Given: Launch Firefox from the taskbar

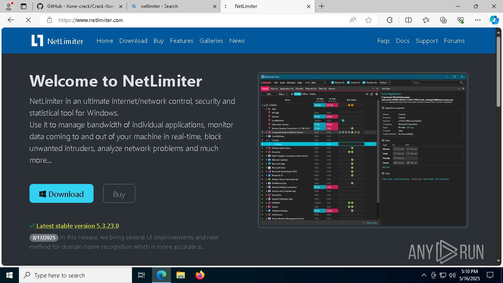Looking at the screenshot, I should (x=200, y=275).
